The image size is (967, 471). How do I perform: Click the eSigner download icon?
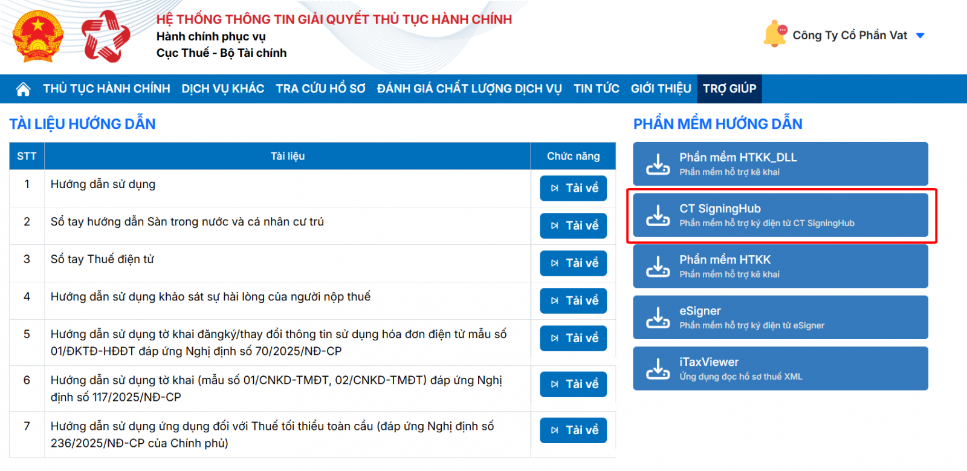[658, 317]
